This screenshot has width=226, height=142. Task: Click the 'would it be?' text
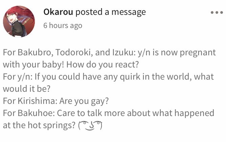[27, 89]
